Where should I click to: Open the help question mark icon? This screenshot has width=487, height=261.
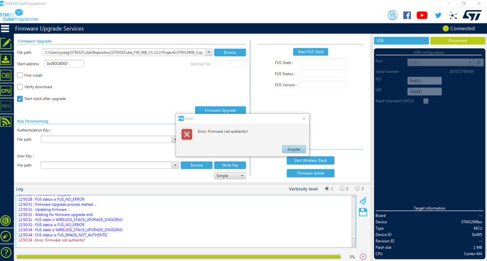(x=6, y=252)
